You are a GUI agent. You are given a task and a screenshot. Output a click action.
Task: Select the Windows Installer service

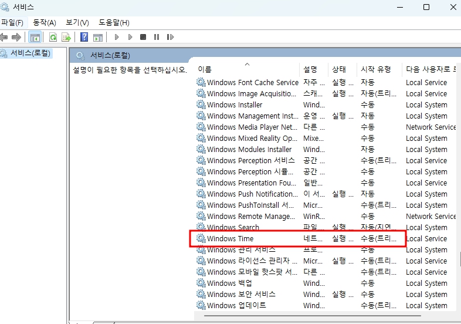tap(326, 104)
